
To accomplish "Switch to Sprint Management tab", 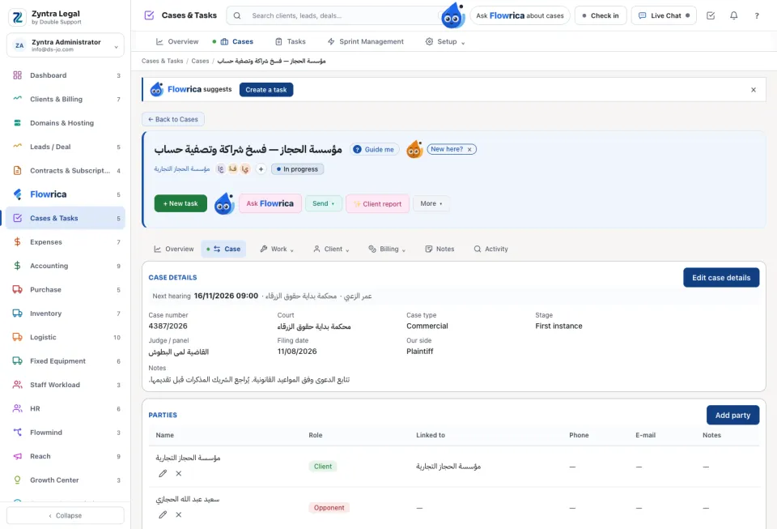I will pos(366,41).
